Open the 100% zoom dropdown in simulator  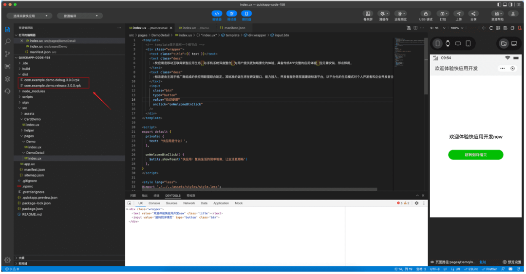tap(456, 28)
